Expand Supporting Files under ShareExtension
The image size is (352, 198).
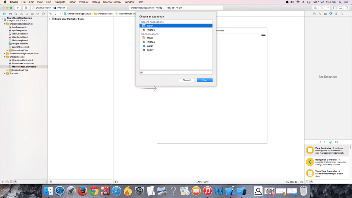(7, 70)
